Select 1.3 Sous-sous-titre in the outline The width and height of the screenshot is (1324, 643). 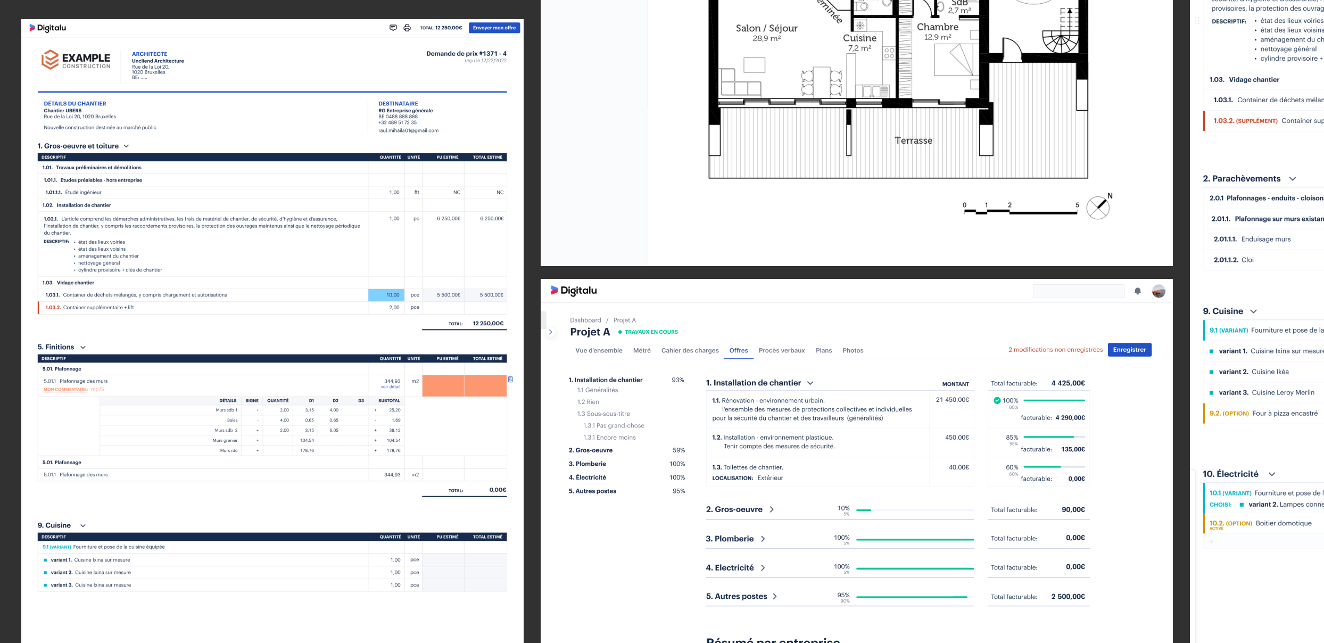[603, 414]
